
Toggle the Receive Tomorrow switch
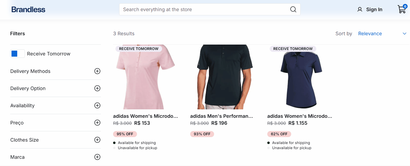coord(18,54)
